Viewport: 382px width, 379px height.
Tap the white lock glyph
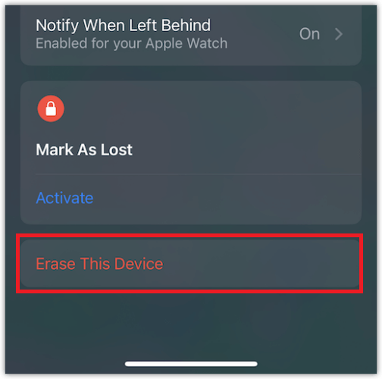(x=51, y=108)
